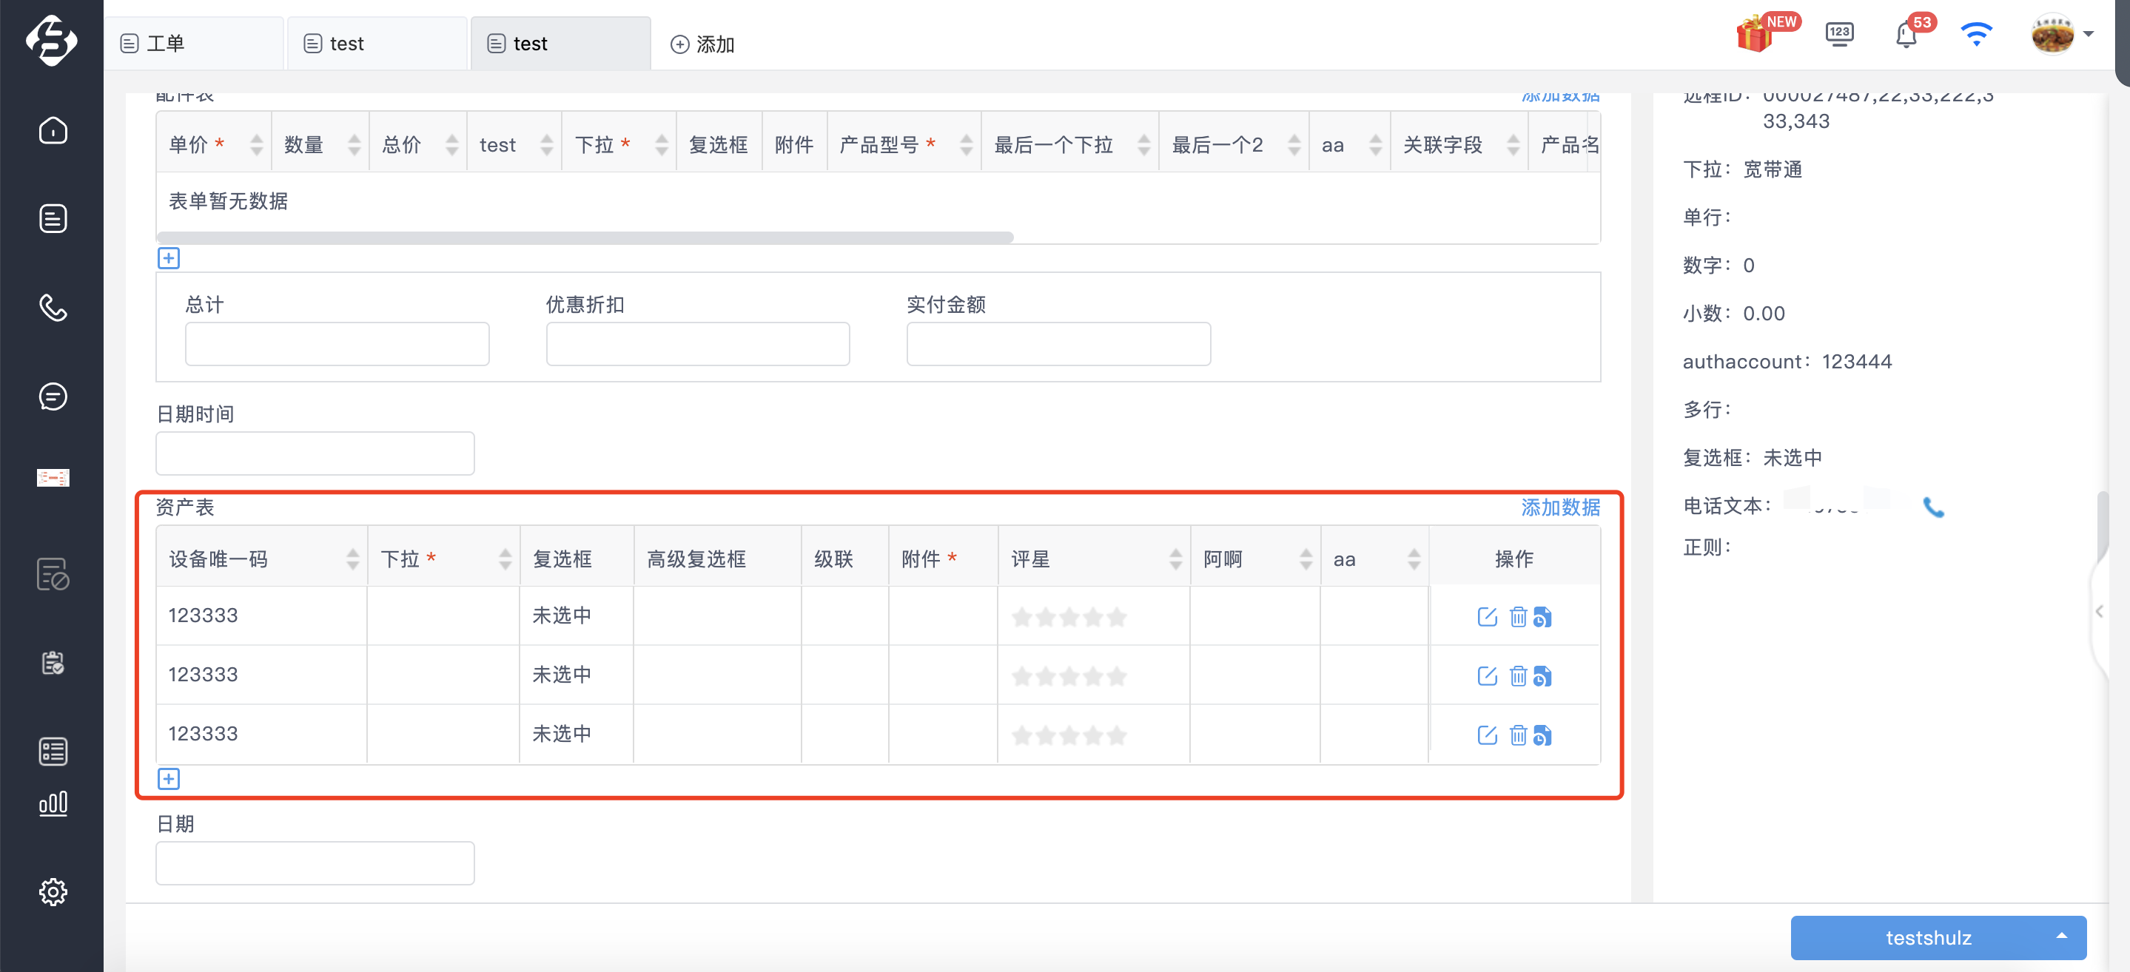Screen dimensions: 2130x972
Task: Sort the 单价 column in parts table
Action: (256, 145)
